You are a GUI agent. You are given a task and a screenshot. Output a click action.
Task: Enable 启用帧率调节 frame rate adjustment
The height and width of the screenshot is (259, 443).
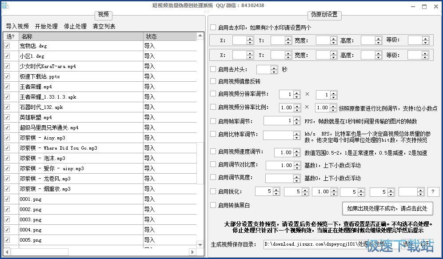tap(212, 120)
